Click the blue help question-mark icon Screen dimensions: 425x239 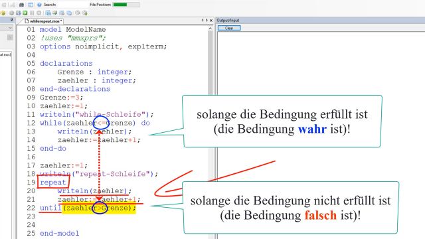[39, 5]
